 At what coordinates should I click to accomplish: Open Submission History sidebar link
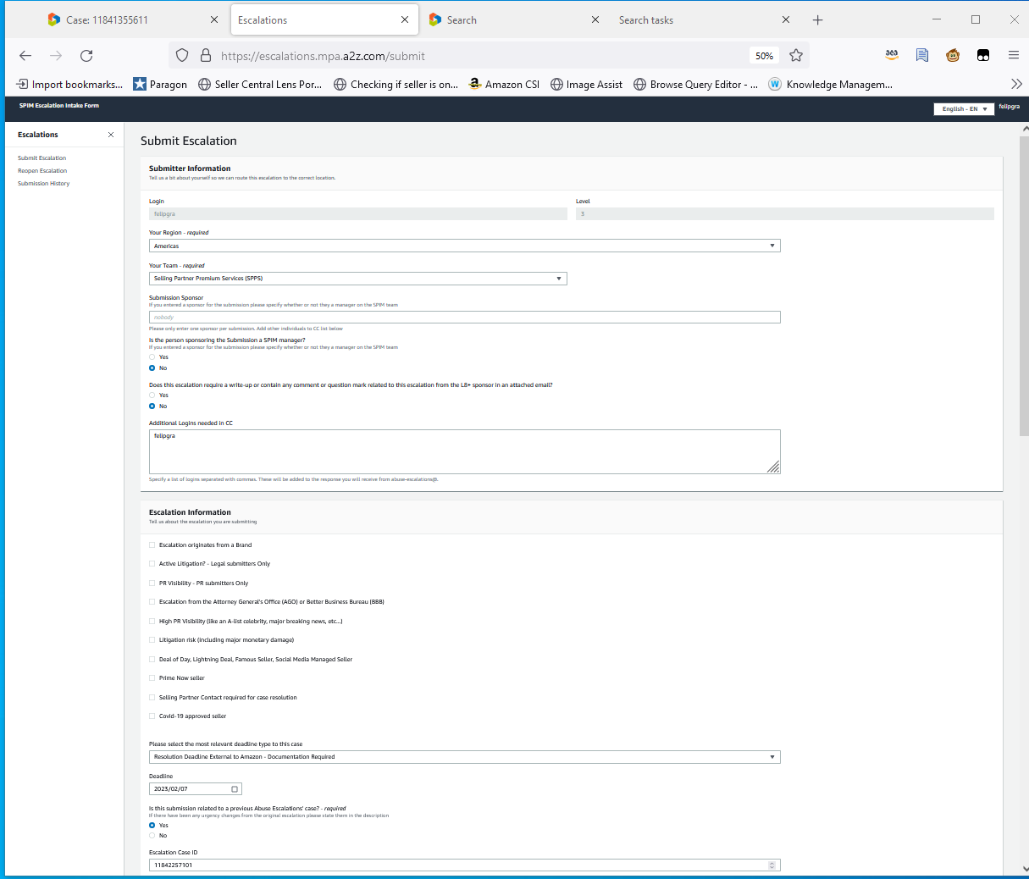(44, 184)
